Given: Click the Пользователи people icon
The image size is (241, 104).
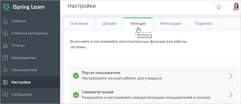Looking at the screenshot, I should [5, 70].
